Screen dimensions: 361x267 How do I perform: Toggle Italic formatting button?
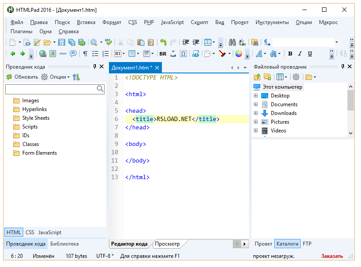[300, 54]
